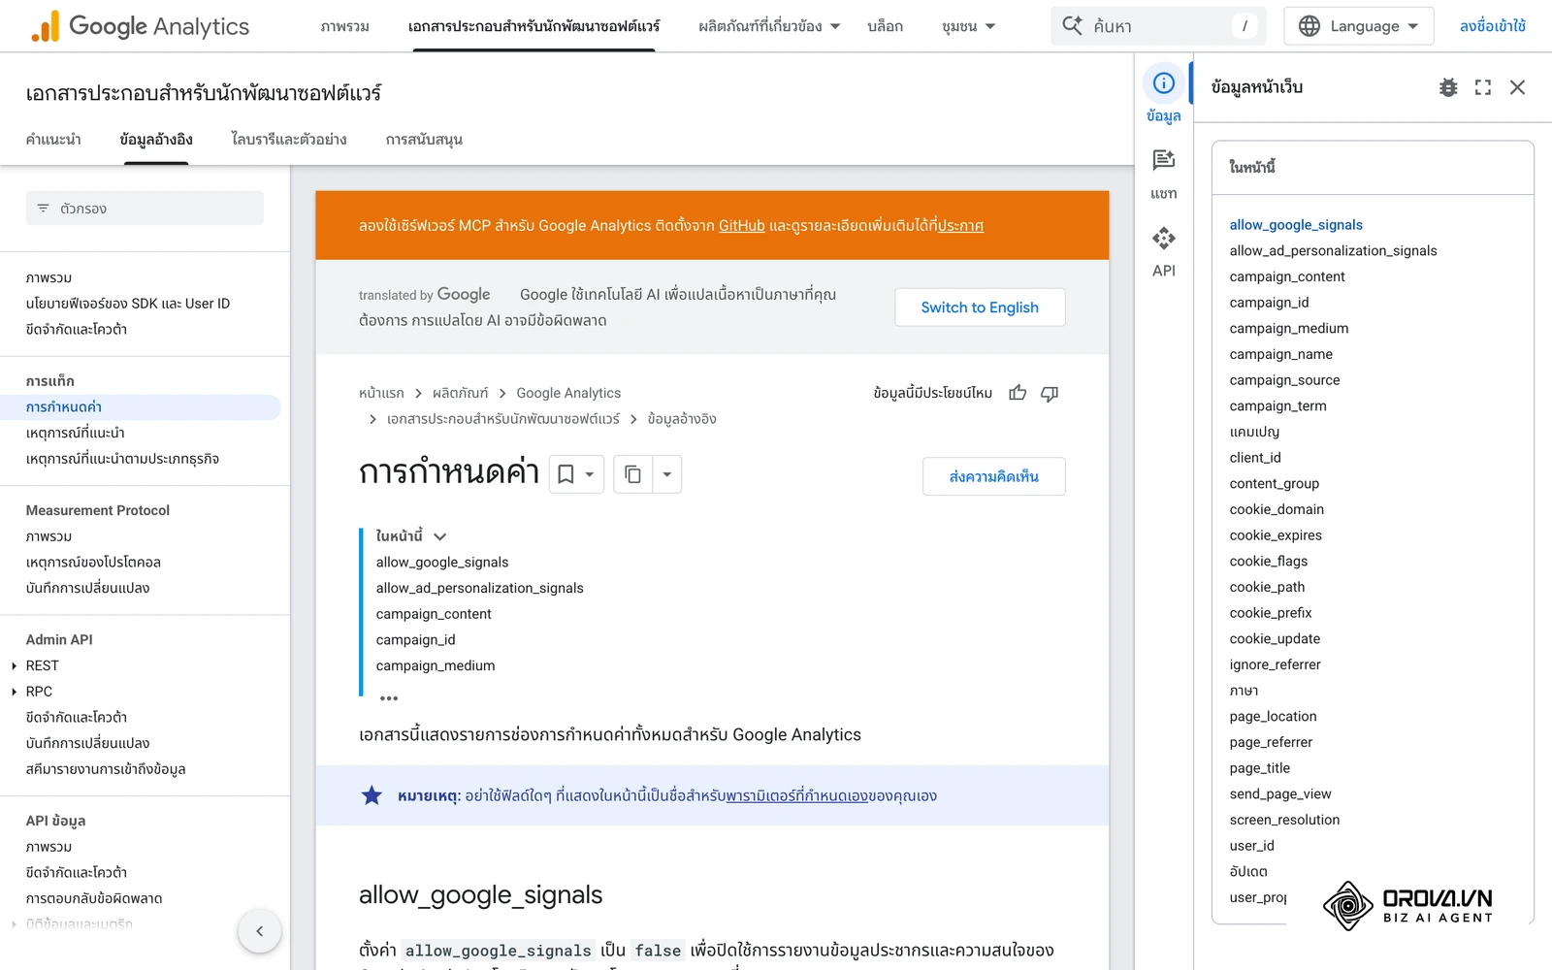This screenshot has height=970, width=1552.
Task: Collapse the ในหน้านี้ contents chevron
Action: point(439,536)
